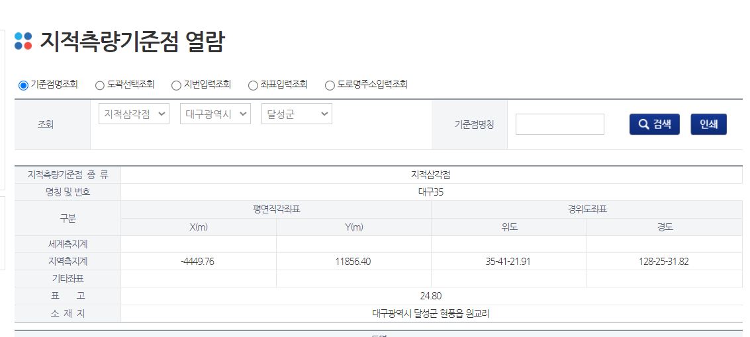Viewport: 750px width, 337px height.
Task: Click the Y(m) column header
Action: (x=354, y=227)
